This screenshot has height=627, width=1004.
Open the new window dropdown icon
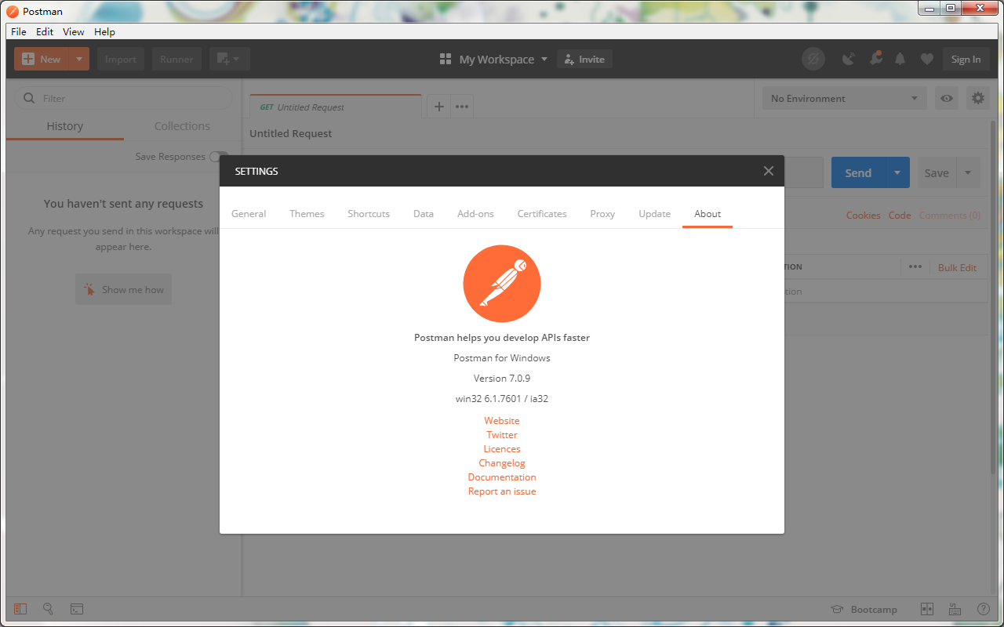(x=229, y=59)
